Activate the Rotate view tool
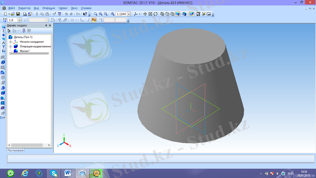316x178 pixels. coord(156,14)
